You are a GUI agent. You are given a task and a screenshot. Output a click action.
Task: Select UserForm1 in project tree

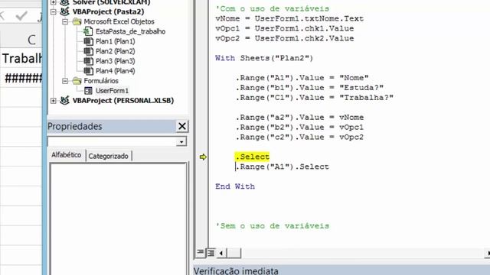(x=113, y=91)
